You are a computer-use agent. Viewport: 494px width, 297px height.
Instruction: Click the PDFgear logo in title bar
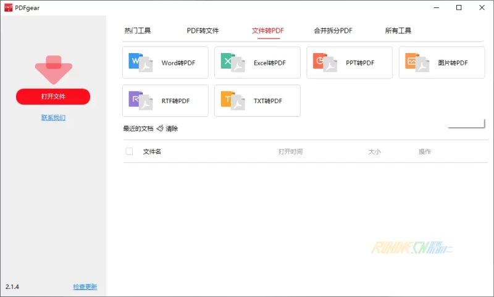click(x=9, y=7)
